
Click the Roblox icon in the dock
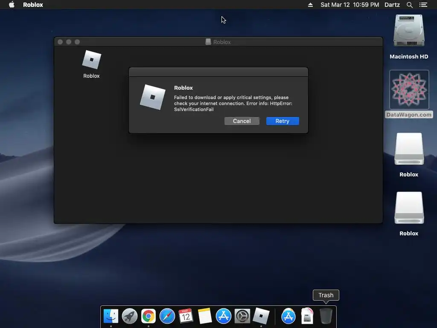(x=261, y=316)
